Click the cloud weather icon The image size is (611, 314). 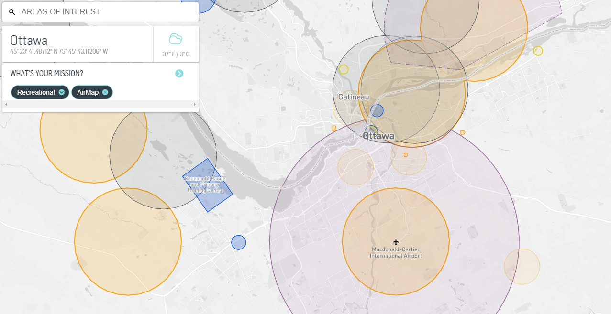(176, 39)
